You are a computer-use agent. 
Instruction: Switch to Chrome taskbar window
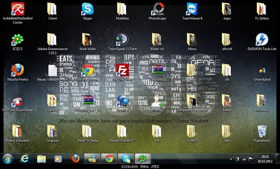tap(109, 159)
